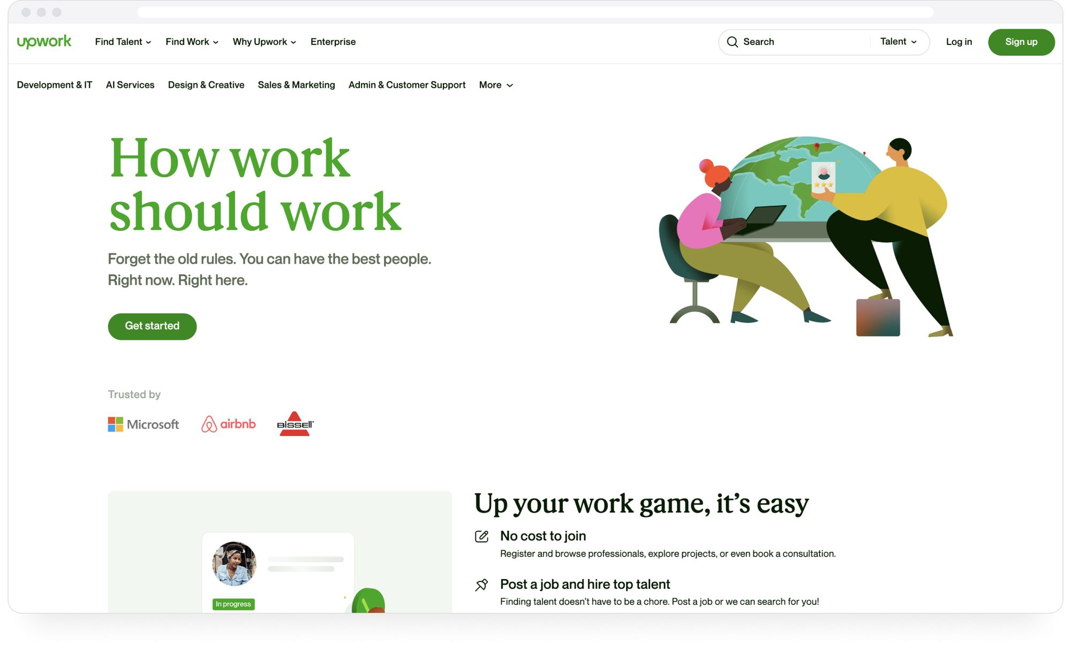Expand the Why Upwork dropdown menu
Screen dimensions: 1071x652
[264, 42]
